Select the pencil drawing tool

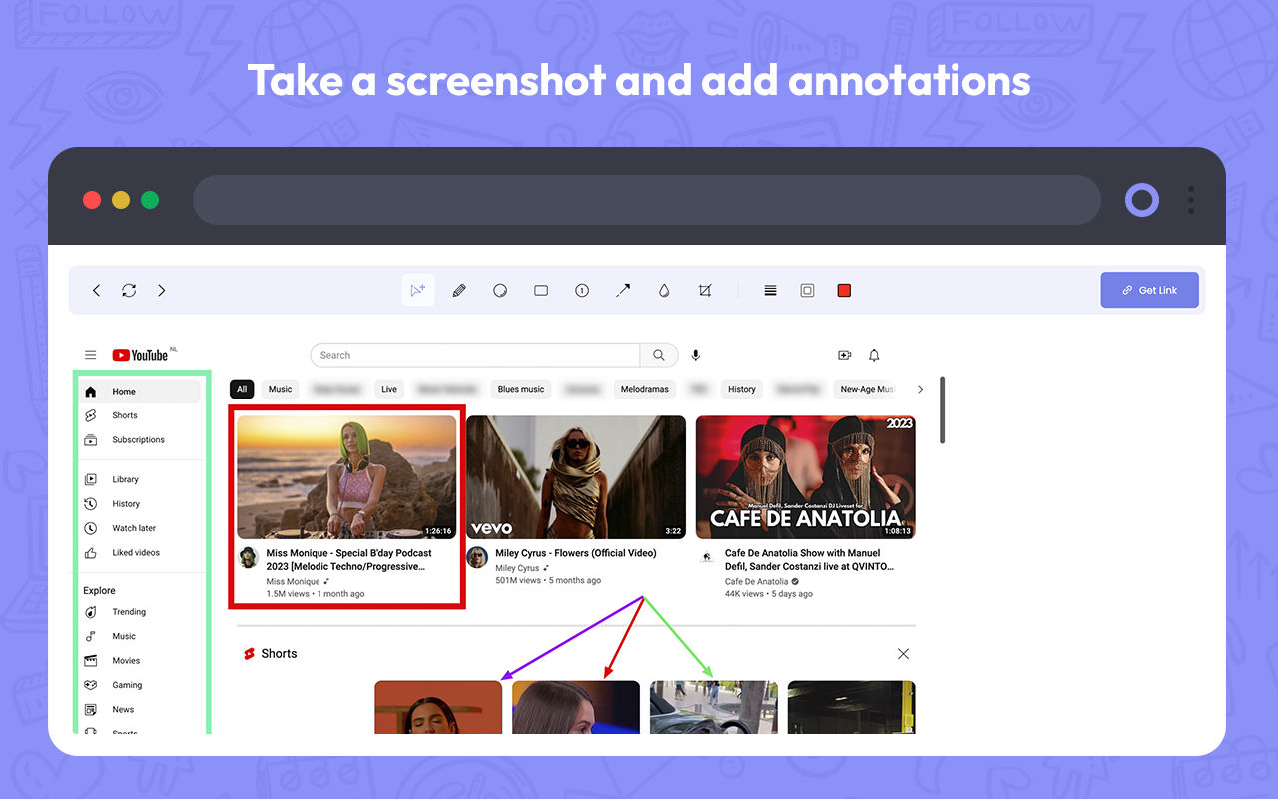[459, 291]
